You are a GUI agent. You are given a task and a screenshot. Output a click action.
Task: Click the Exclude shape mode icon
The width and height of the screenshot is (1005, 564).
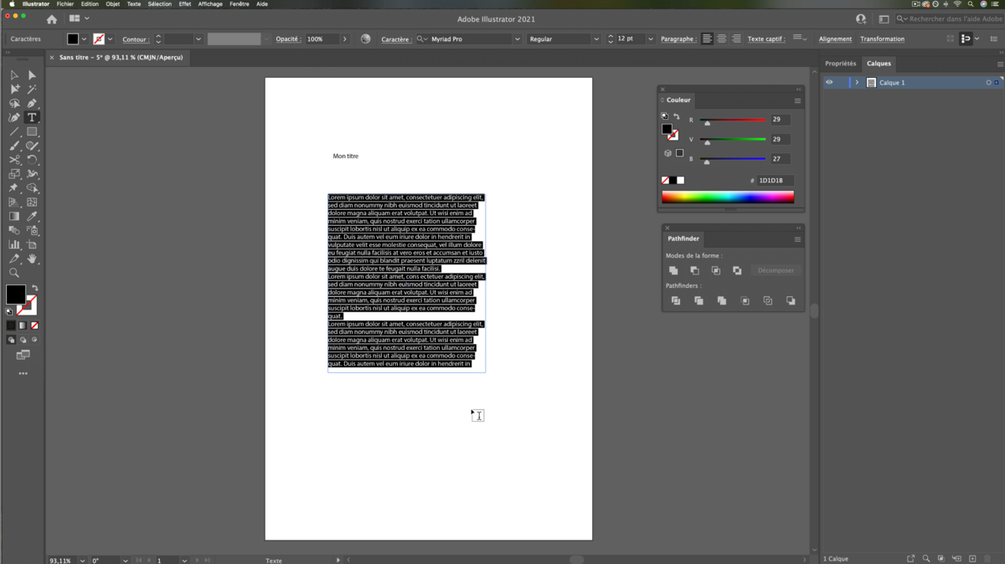click(737, 270)
